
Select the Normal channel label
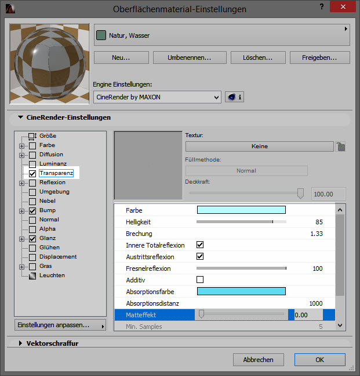[x=49, y=220]
